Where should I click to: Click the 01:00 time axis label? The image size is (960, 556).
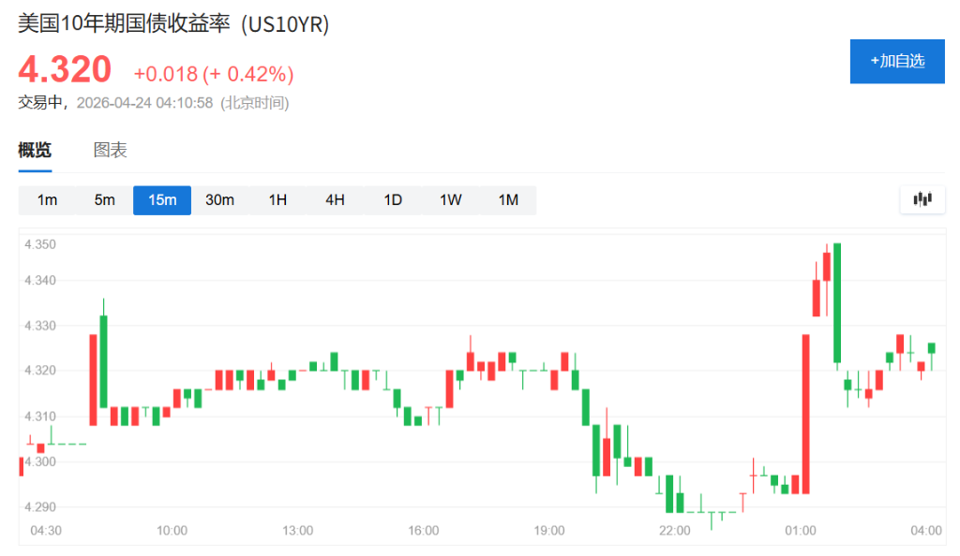point(801,531)
